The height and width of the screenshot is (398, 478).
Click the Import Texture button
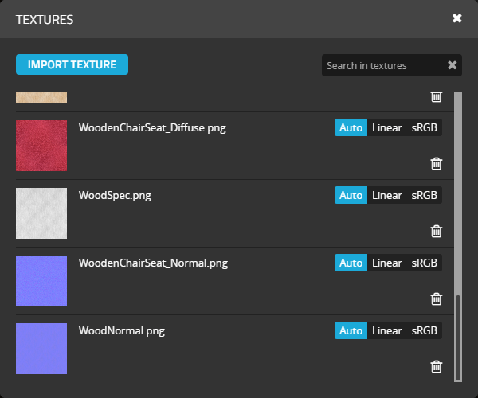(x=72, y=64)
